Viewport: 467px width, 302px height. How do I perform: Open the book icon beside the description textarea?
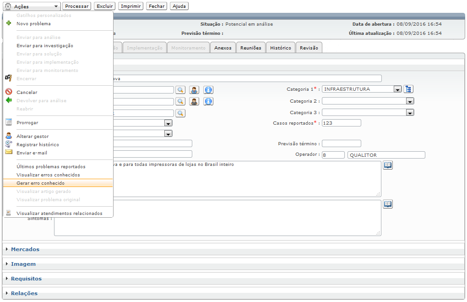click(387, 165)
